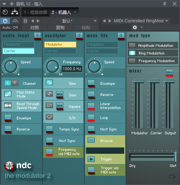180x185 pixels.
Task: Click the Modulator mixer fader
Action: [x=139, y=81]
